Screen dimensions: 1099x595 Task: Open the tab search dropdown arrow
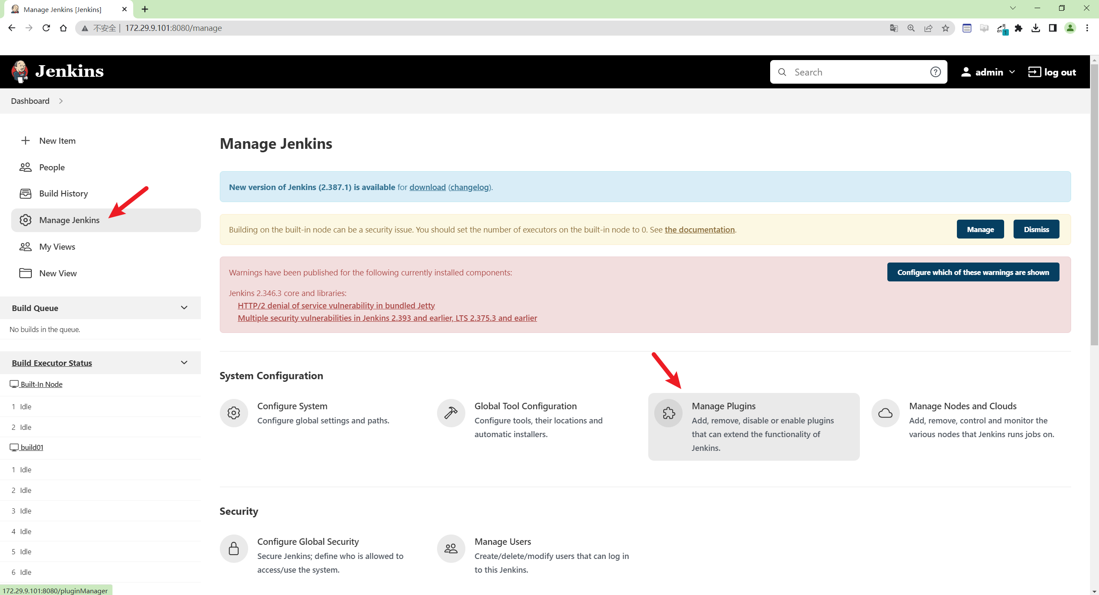(x=1013, y=8)
